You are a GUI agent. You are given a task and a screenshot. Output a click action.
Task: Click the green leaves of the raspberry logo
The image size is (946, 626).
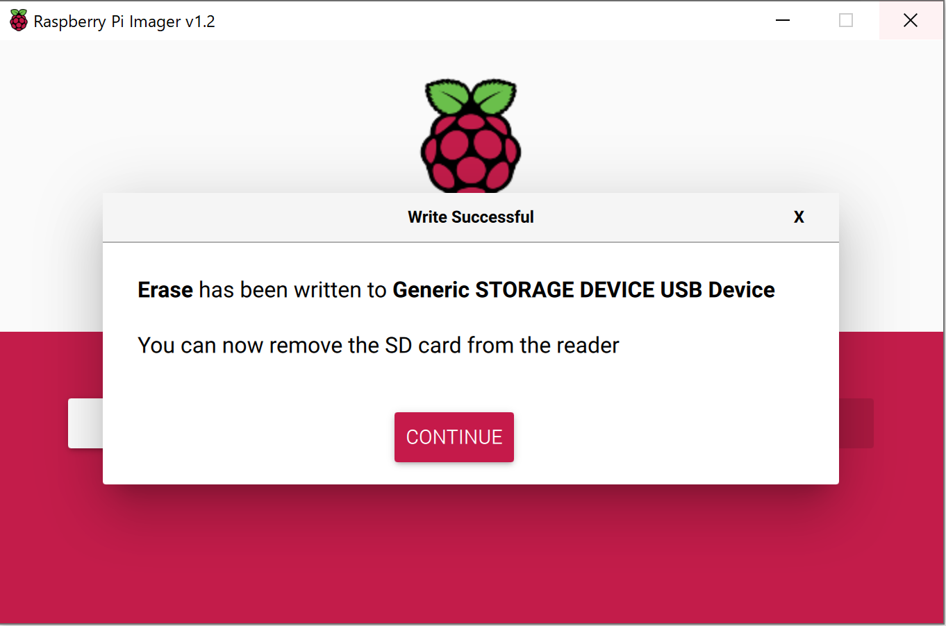coord(471,96)
